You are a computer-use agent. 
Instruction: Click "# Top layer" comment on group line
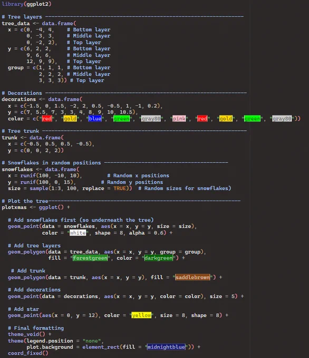click(87, 81)
